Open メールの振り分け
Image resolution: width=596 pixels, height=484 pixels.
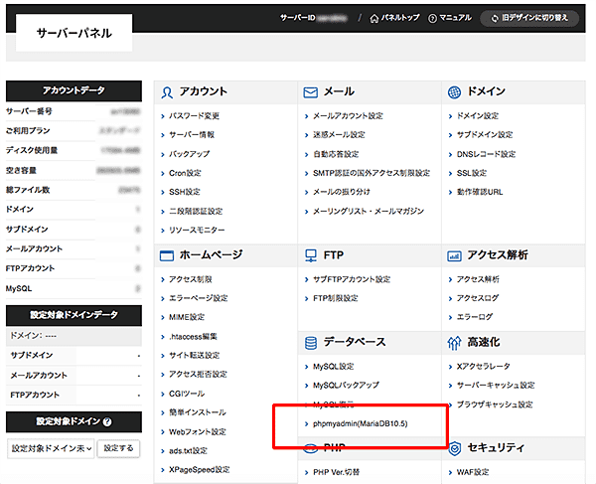point(342,192)
